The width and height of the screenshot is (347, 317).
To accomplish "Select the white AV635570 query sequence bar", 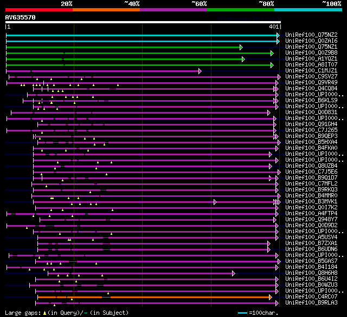I will pos(143,22).
